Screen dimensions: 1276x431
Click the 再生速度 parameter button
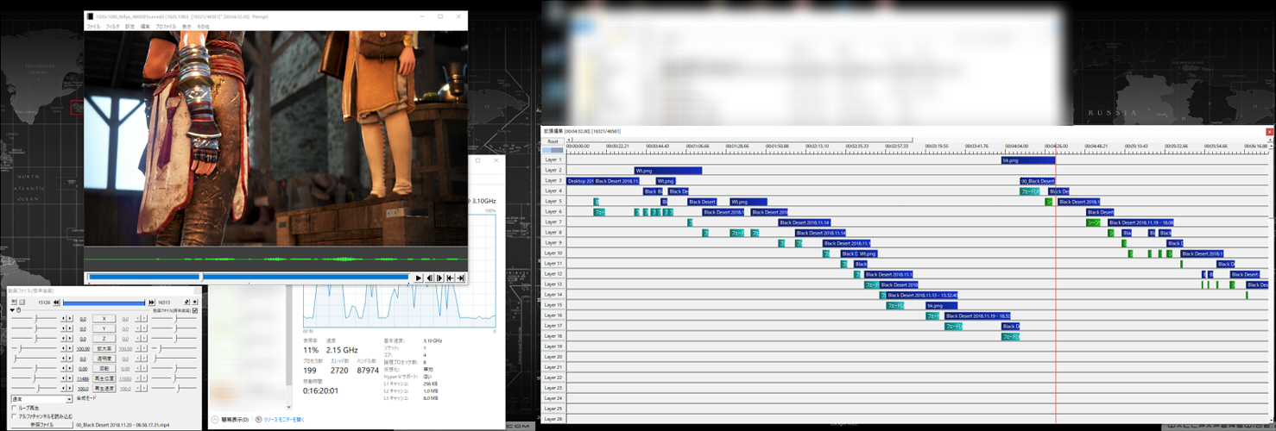tap(104, 389)
